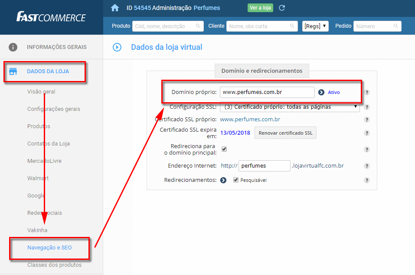Click the home icon in the header
415x275 pixels.
[115, 8]
